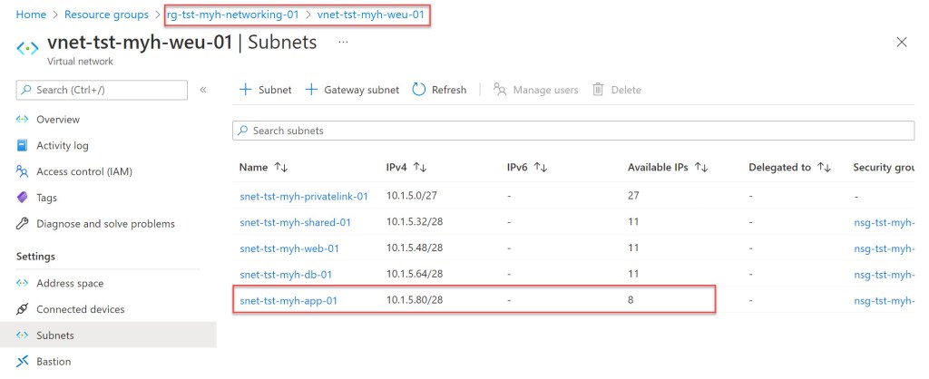The width and height of the screenshot is (929, 379).
Task: Open Activity log from sidebar
Action: tap(62, 145)
